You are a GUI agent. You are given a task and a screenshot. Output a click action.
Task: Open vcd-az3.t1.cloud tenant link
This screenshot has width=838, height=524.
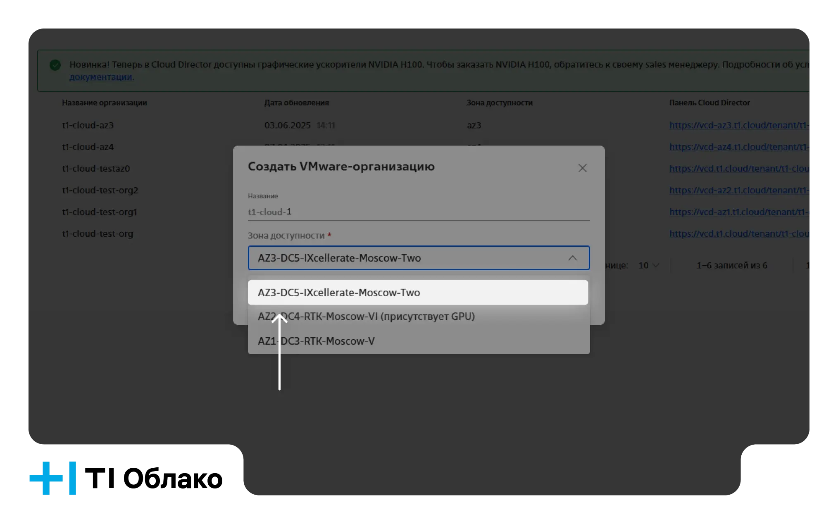[739, 125]
